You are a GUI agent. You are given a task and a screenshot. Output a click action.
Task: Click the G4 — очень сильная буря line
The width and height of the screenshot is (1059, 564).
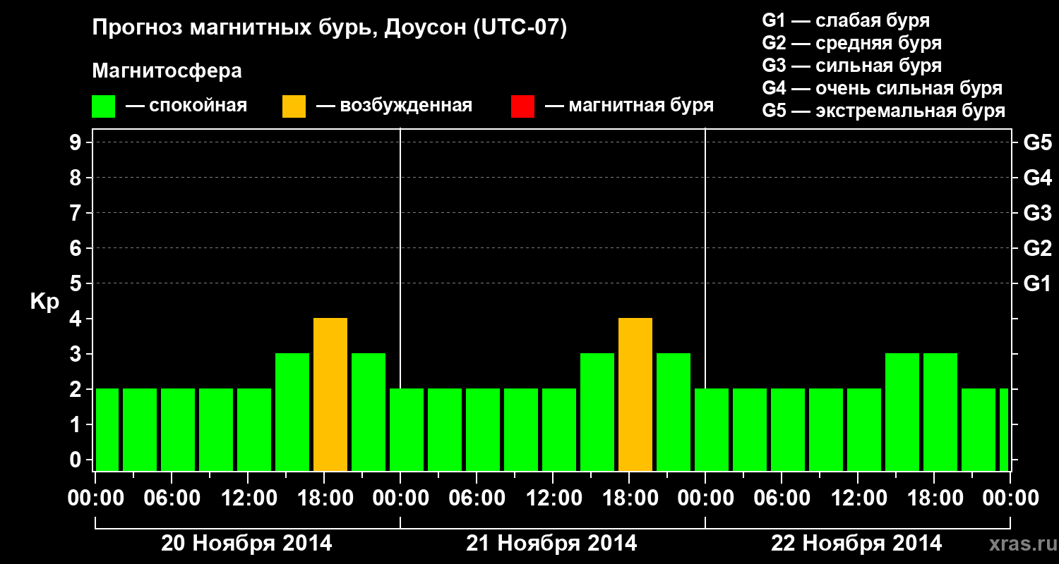[x=882, y=88]
